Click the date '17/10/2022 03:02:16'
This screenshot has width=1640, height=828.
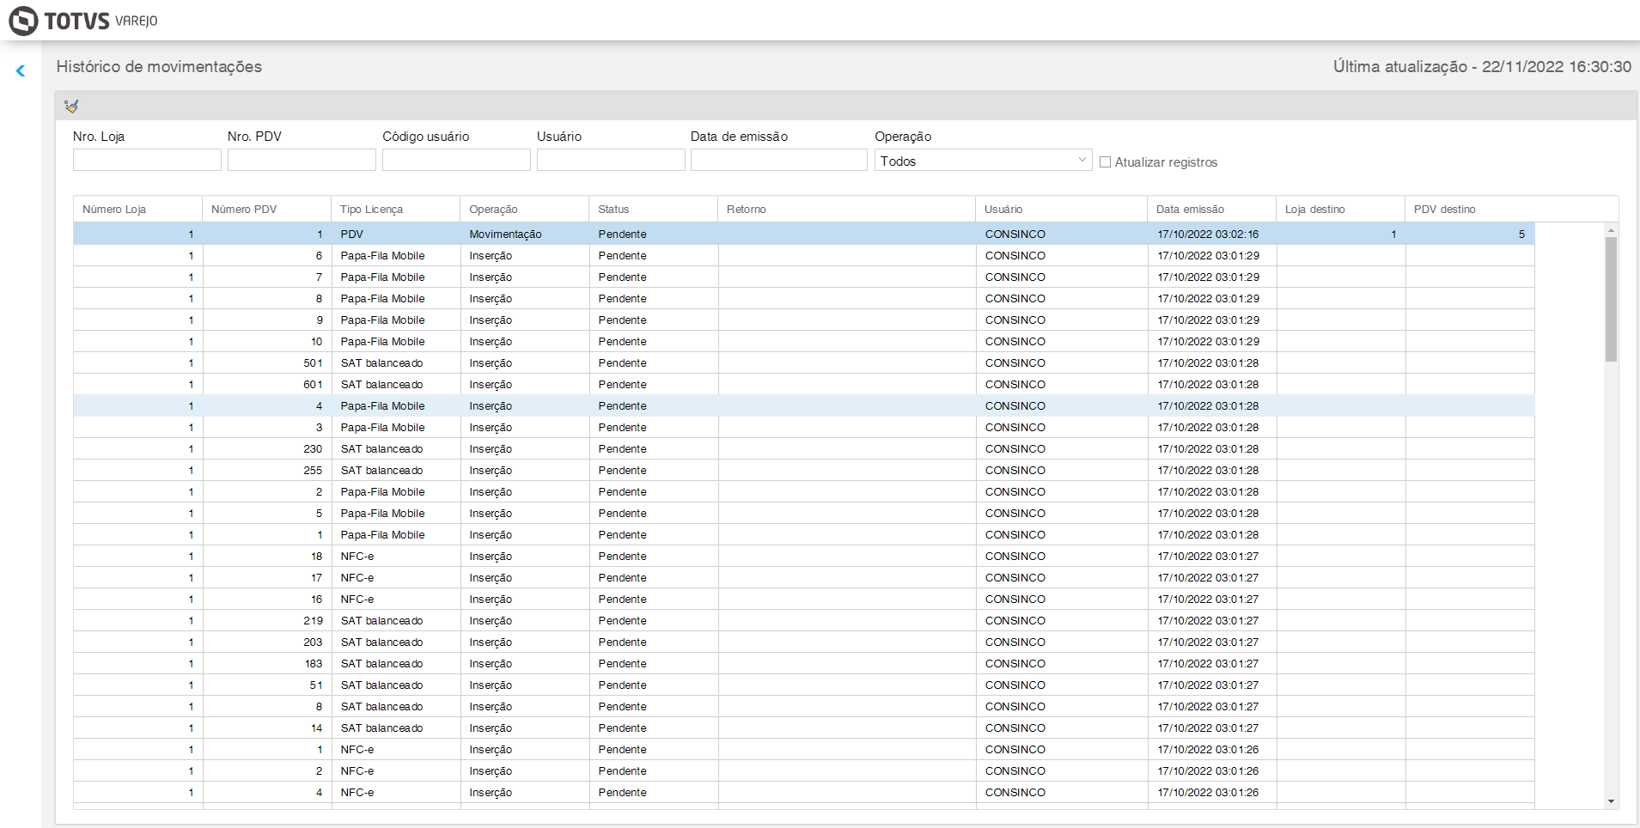click(x=1208, y=234)
